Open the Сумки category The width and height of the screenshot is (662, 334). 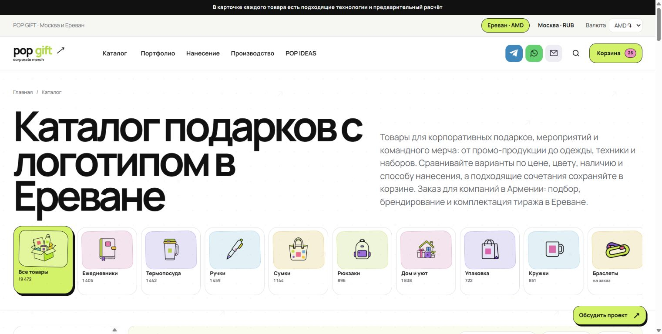click(299, 261)
